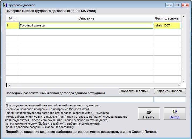Add a new template with Добавить шаблон
The width and height of the screenshot is (192, 139).
(135, 91)
